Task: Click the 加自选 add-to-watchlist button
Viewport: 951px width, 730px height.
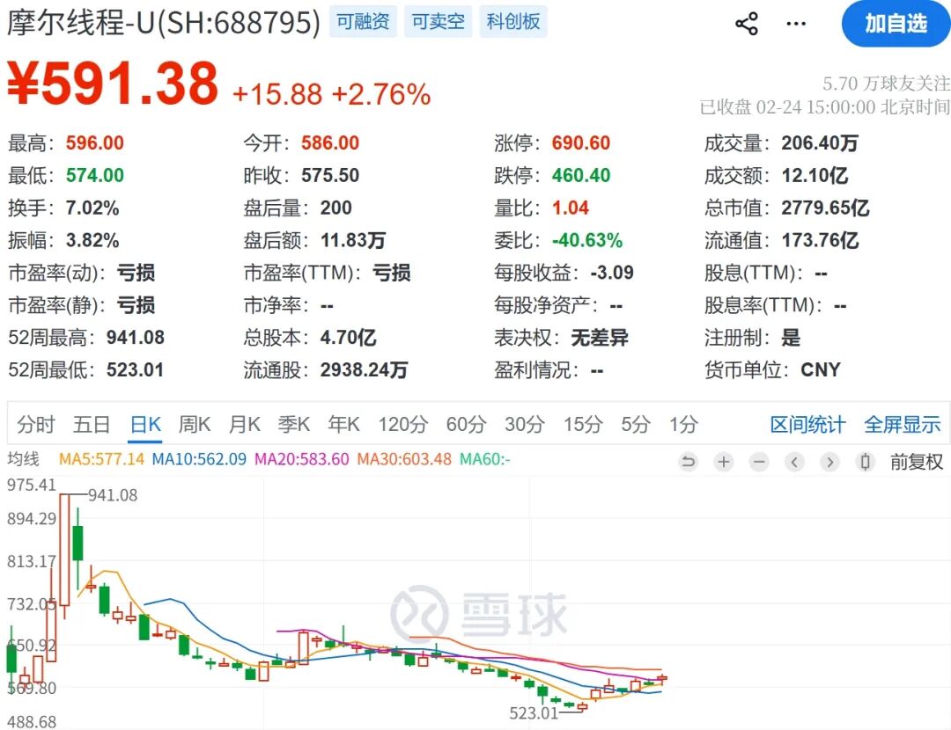Action: [896, 24]
